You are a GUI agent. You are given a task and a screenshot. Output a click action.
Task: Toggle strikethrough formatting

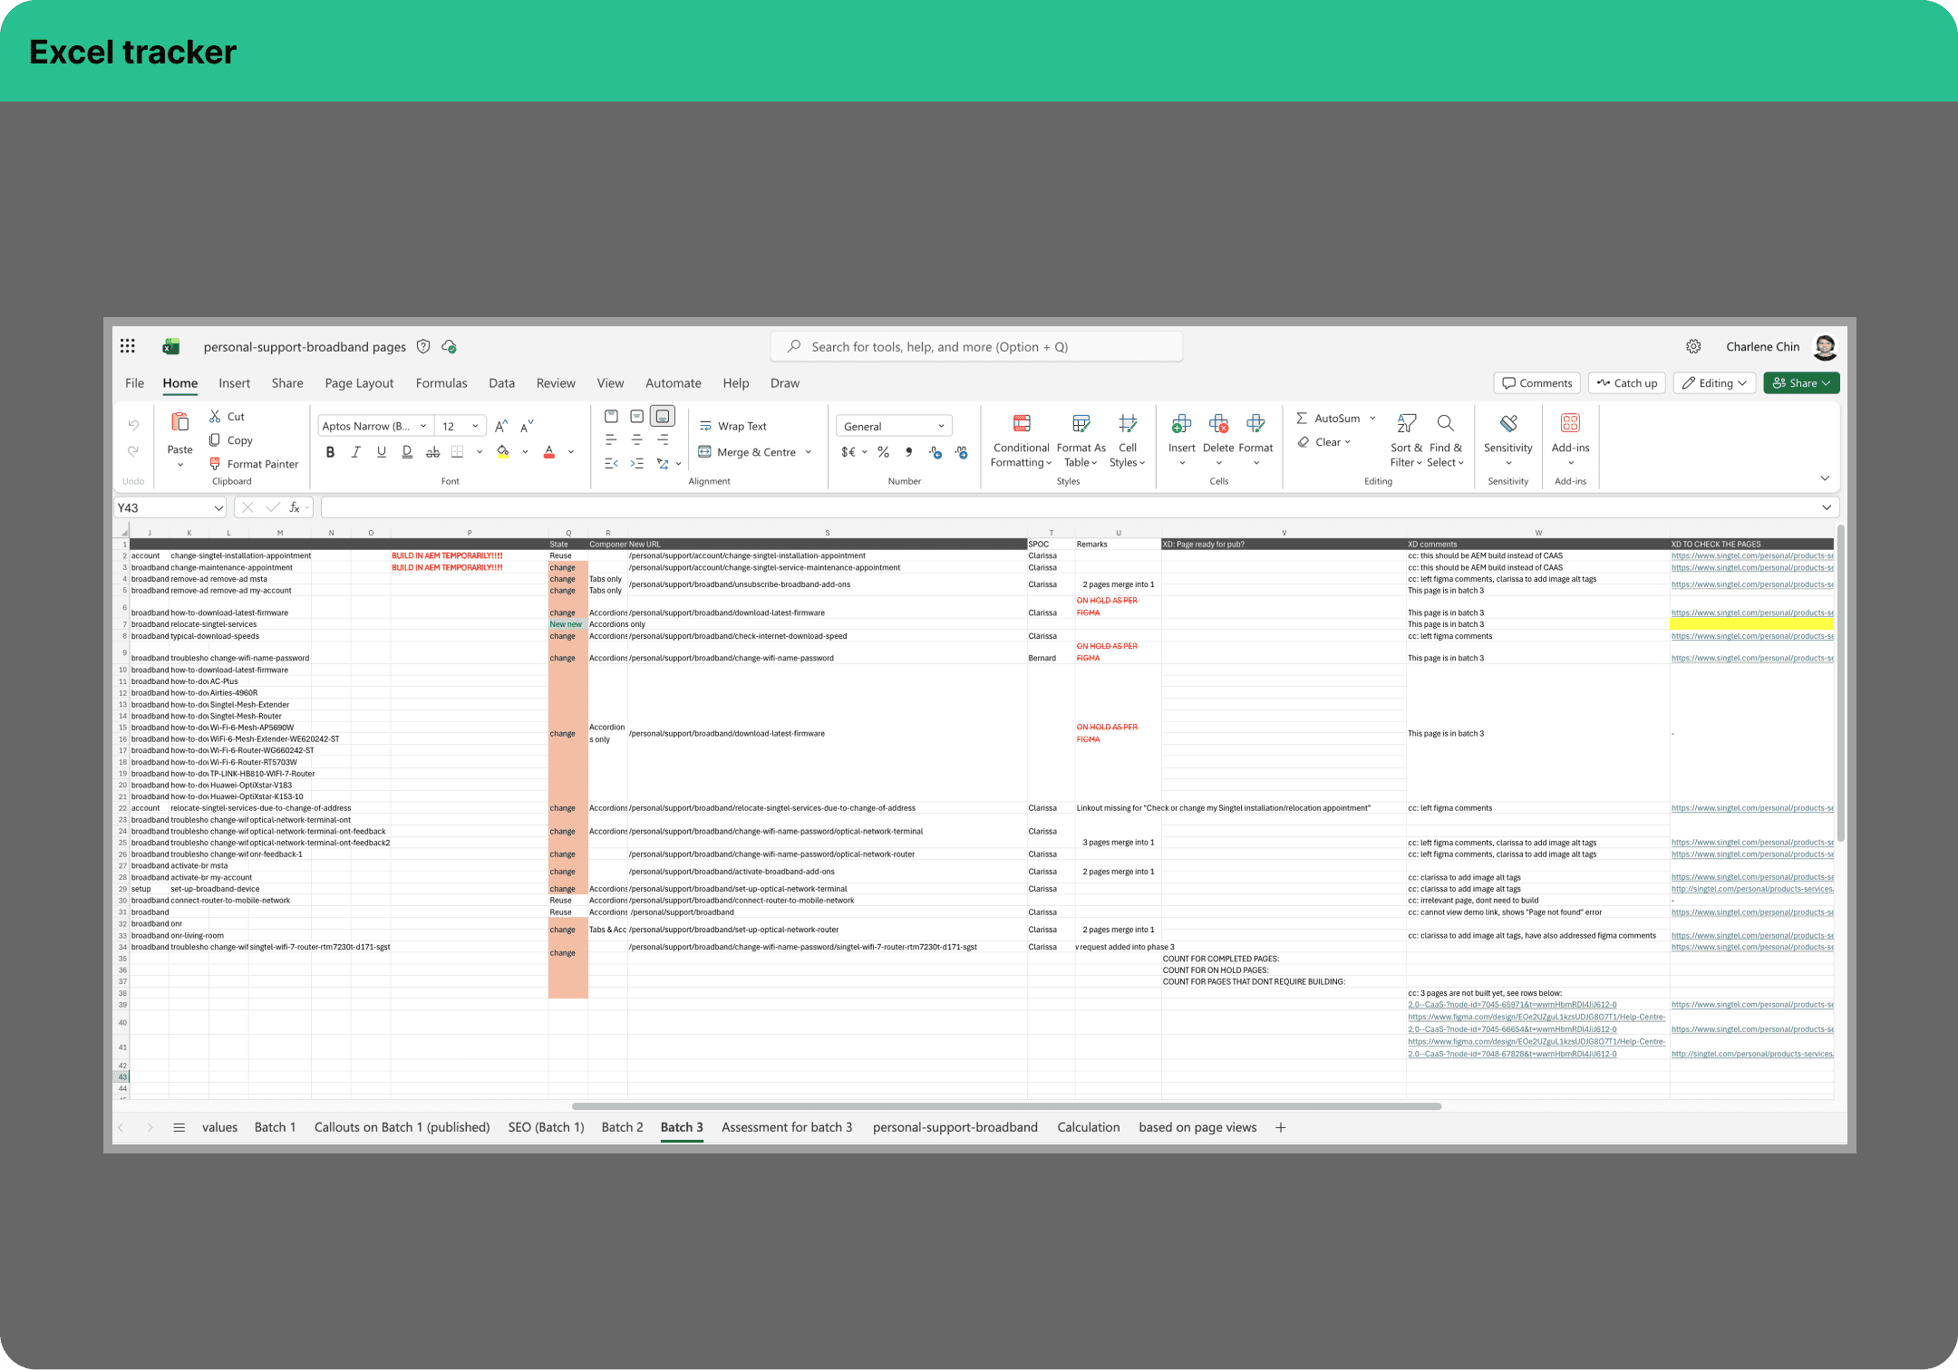point(432,452)
